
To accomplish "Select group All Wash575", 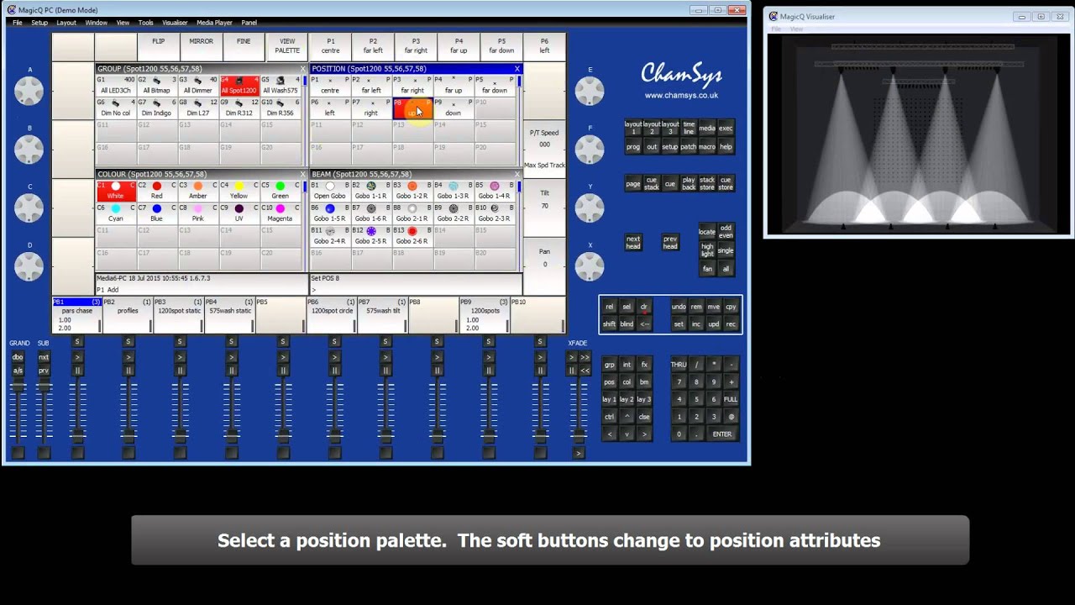I will pos(280,86).
